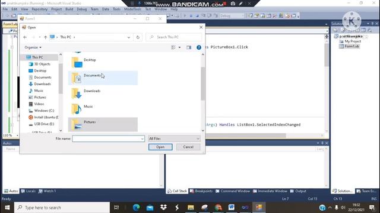Select Form1.vb in Solution Explorer
The height and width of the screenshot is (213, 380).
[x=349, y=46]
